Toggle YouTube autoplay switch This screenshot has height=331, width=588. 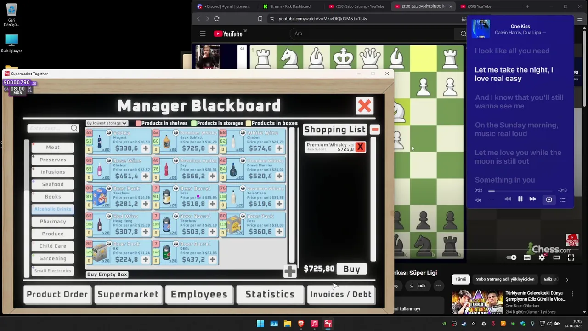511,257
